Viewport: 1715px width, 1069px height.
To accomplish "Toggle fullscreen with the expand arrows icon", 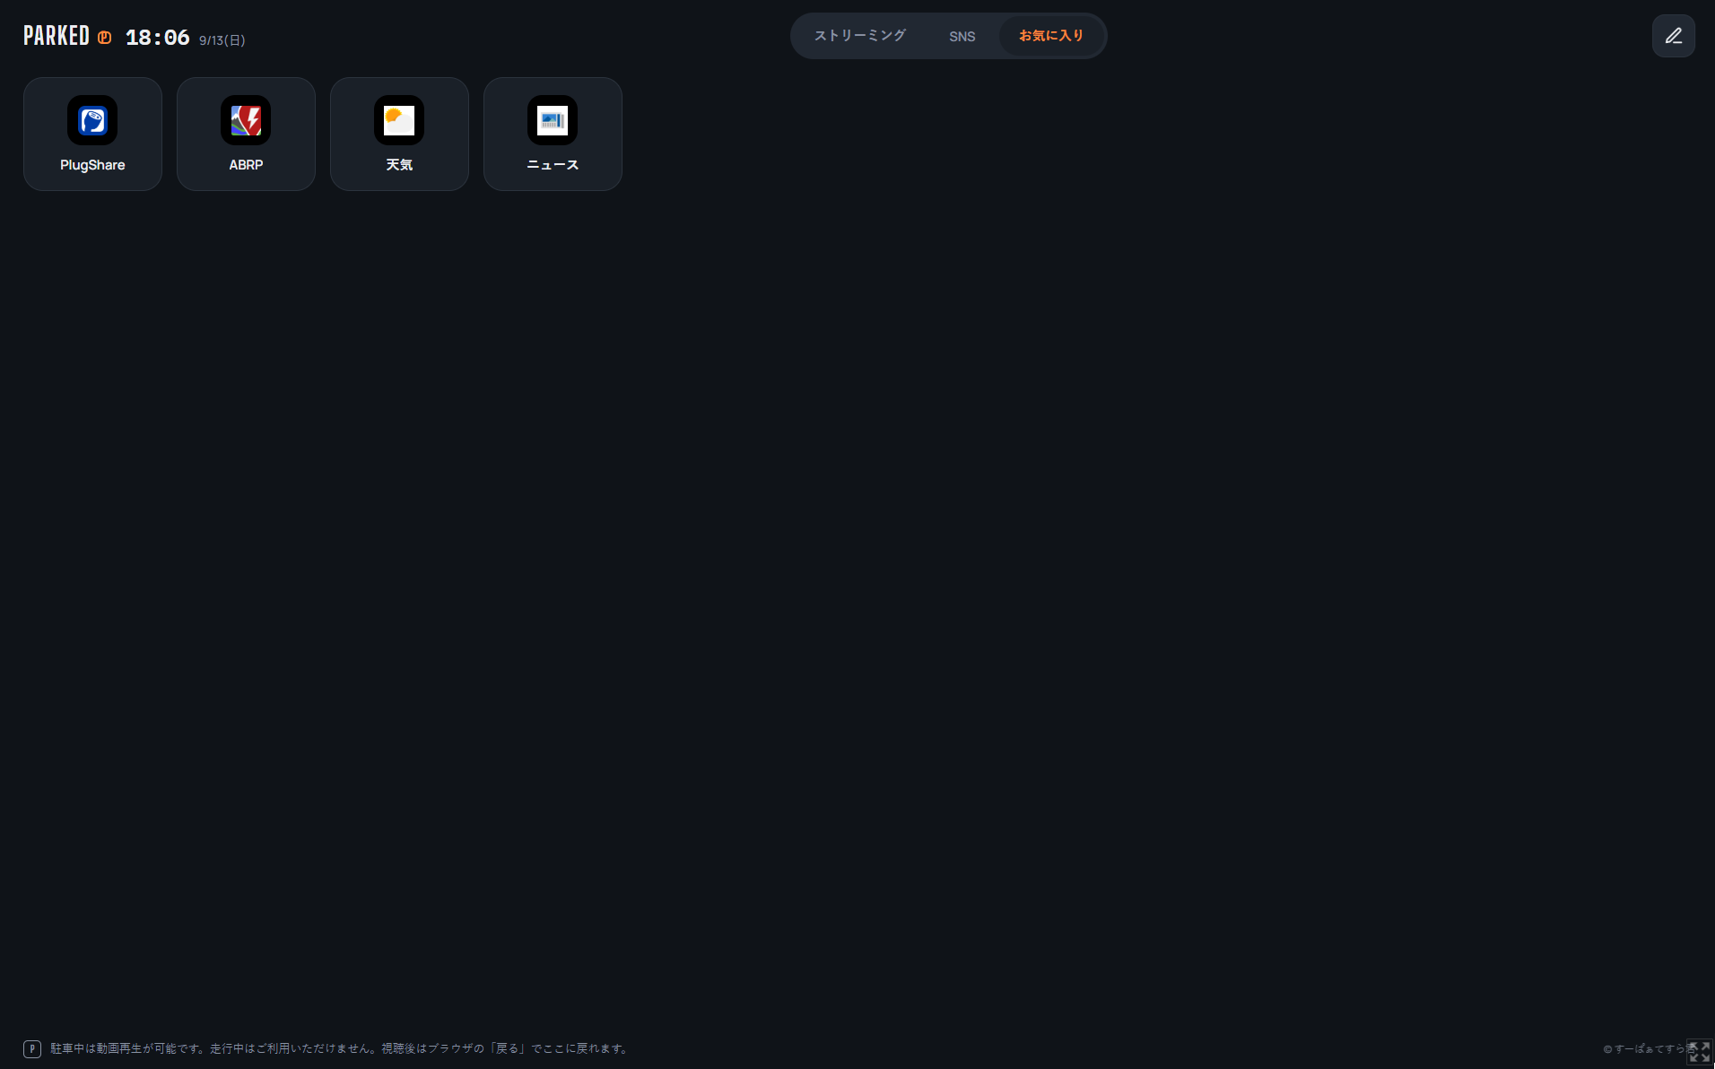I will point(1700,1051).
